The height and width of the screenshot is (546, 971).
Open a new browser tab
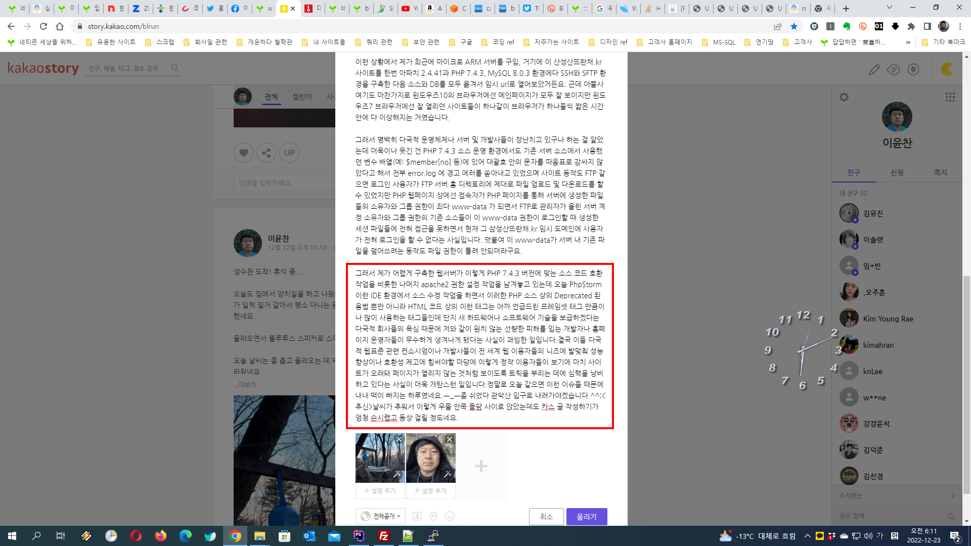point(846,8)
